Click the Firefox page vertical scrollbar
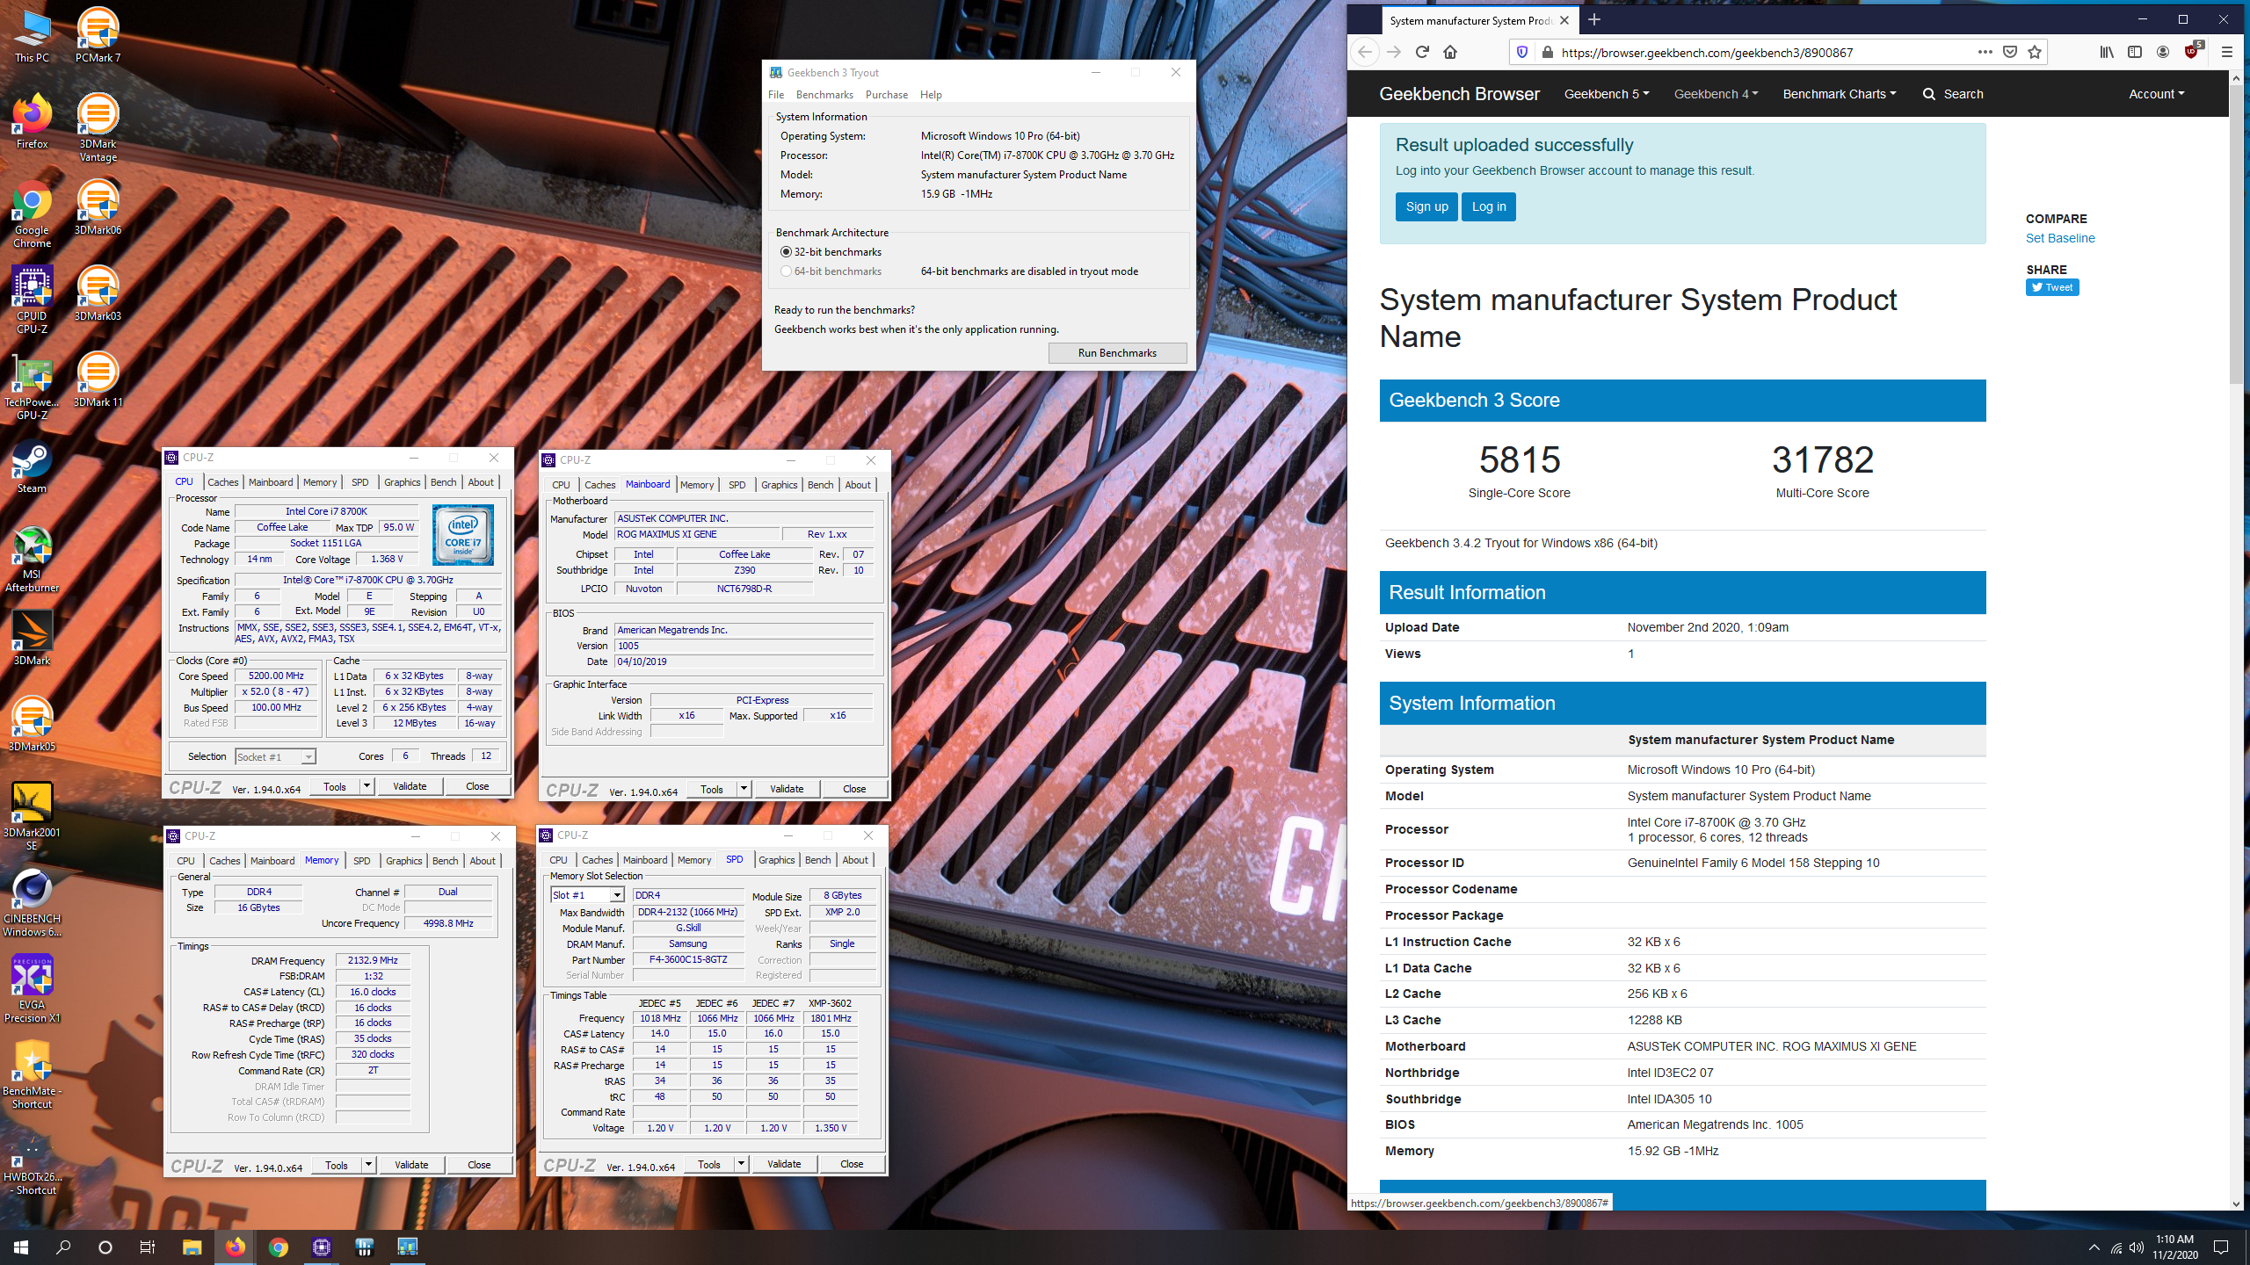 coord(2236,233)
